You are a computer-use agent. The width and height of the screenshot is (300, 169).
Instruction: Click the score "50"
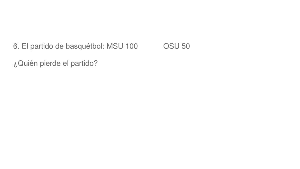click(x=186, y=46)
